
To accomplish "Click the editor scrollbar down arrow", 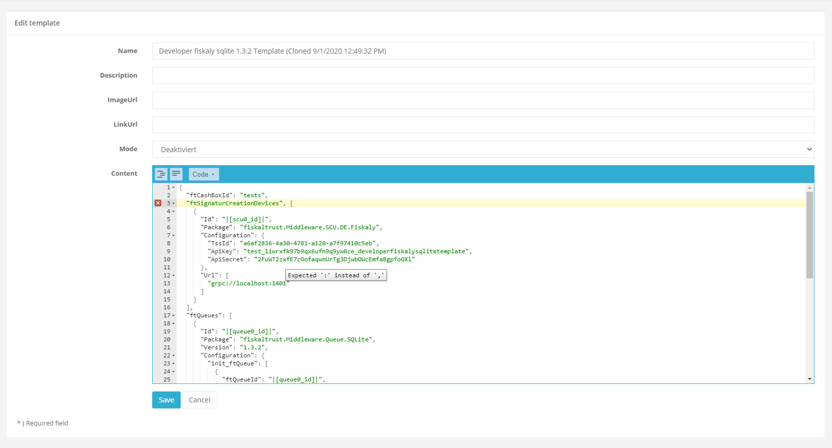I will coord(809,379).
